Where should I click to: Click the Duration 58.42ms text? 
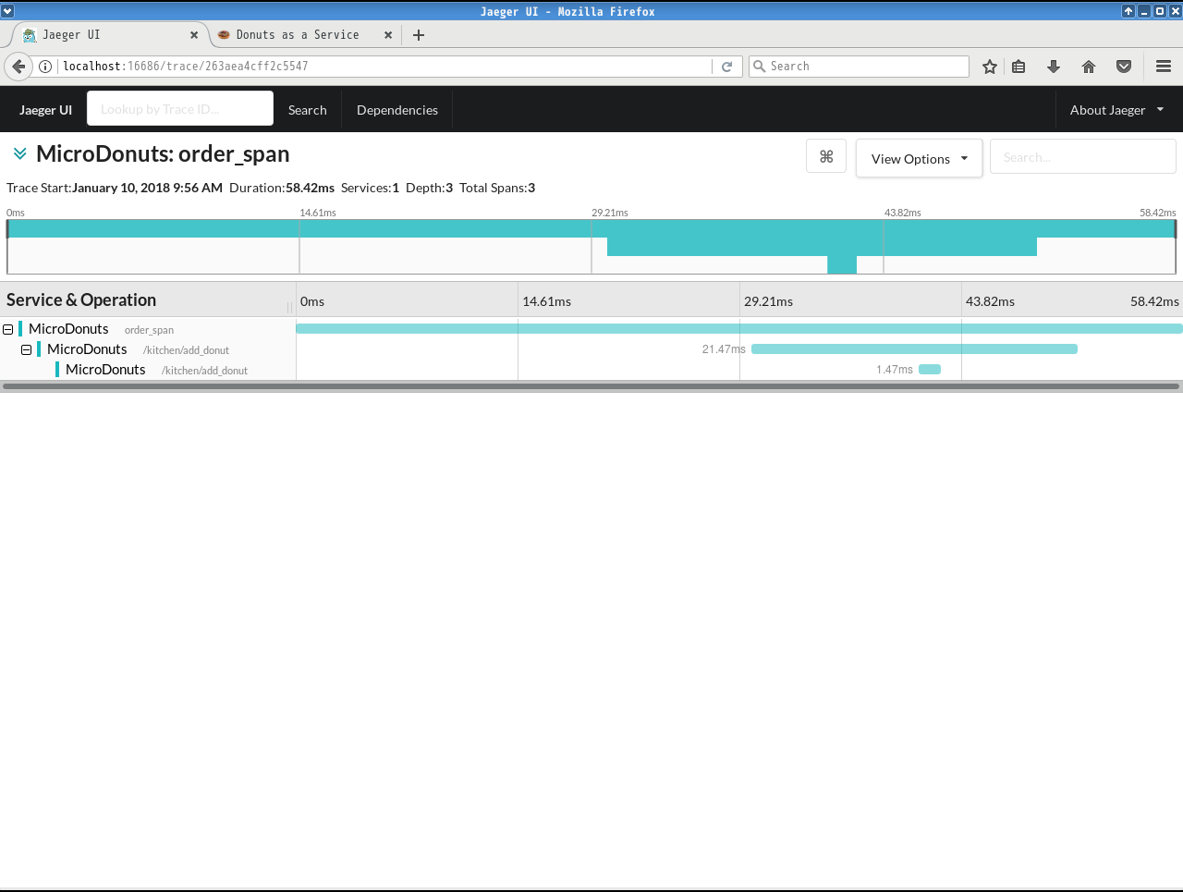282,188
